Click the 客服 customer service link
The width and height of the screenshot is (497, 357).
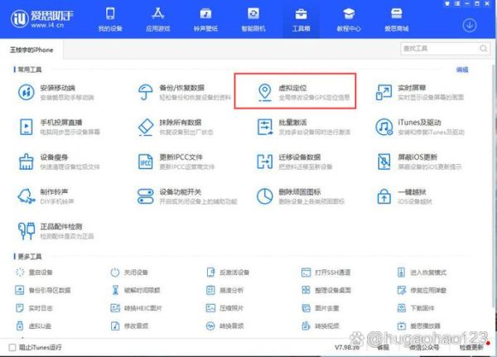384,348
